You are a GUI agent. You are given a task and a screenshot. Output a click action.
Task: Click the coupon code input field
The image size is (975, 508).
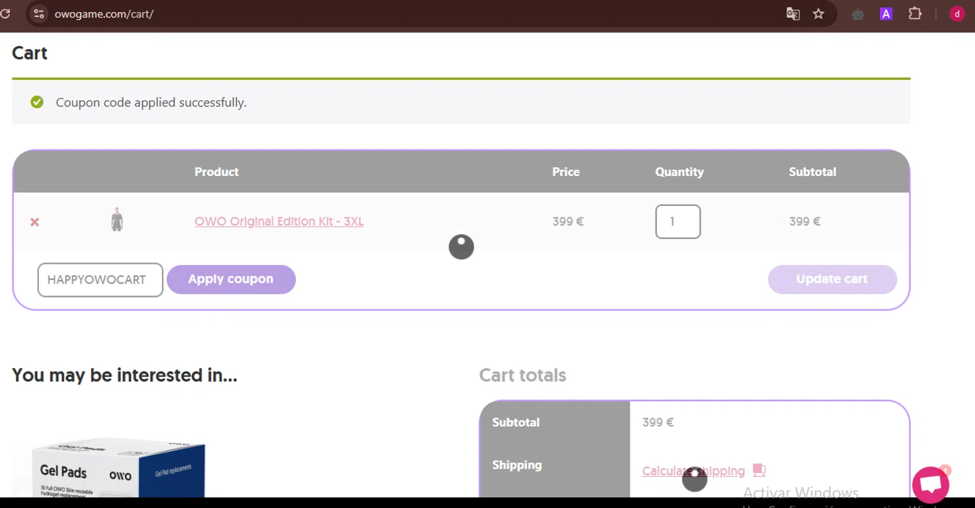click(x=100, y=279)
